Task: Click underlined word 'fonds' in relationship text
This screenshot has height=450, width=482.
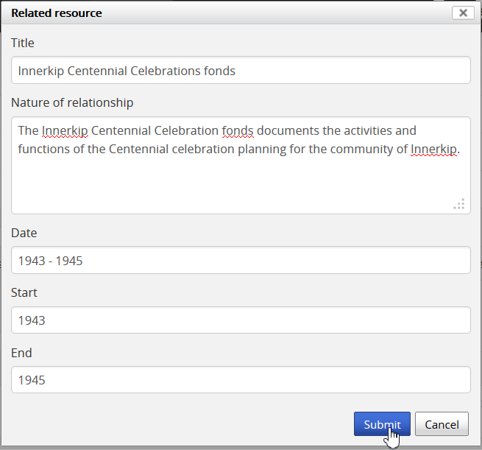Action: (238, 130)
